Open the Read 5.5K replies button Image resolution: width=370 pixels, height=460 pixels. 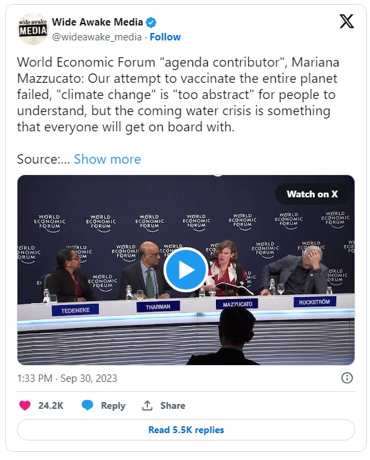point(186,430)
